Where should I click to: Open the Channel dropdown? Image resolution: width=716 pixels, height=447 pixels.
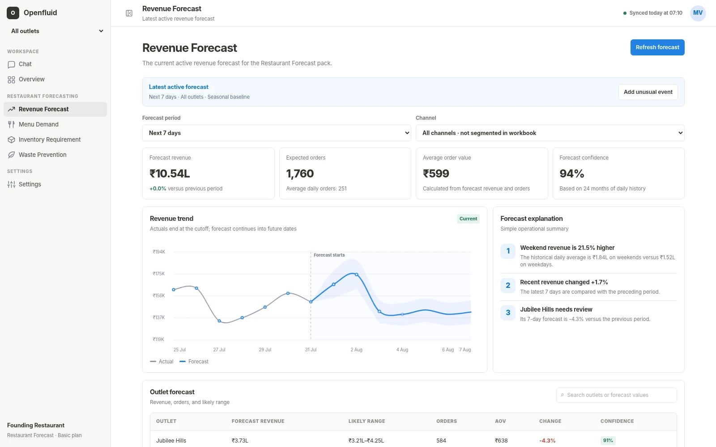550,133
